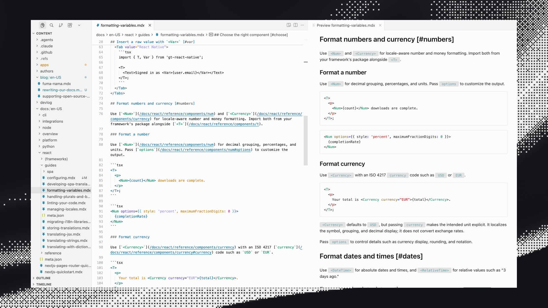The height and width of the screenshot is (308, 548).
Task: Open editor more actions ellipsis
Action: click(302, 25)
